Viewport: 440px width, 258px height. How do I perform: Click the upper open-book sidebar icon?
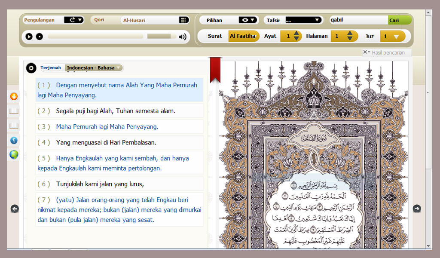(x=14, y=111)
